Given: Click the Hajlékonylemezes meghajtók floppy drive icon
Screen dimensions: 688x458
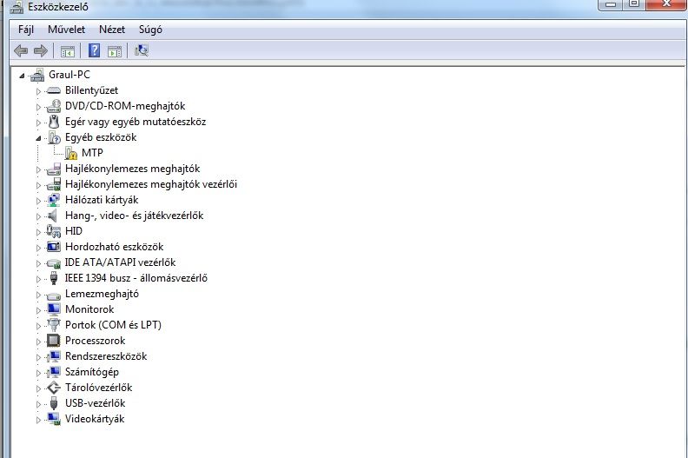Looking at the screenshot, I should point(54,169).
